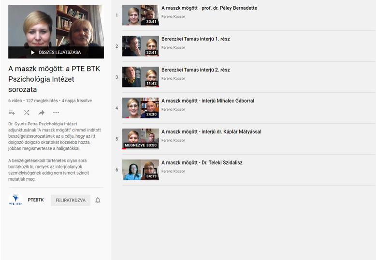Click thumbnail of the 24:30 video
This screenshot has height=260, width=376.
[x=141, y=108]
